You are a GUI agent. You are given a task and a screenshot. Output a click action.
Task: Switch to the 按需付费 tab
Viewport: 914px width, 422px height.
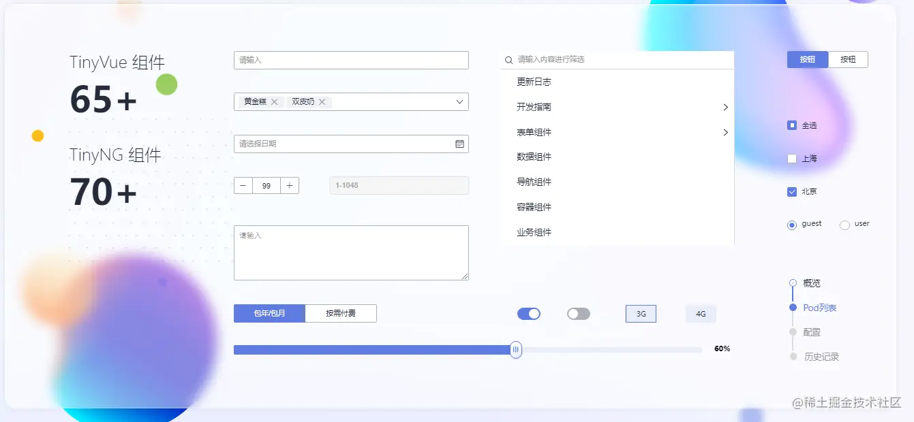341,313
